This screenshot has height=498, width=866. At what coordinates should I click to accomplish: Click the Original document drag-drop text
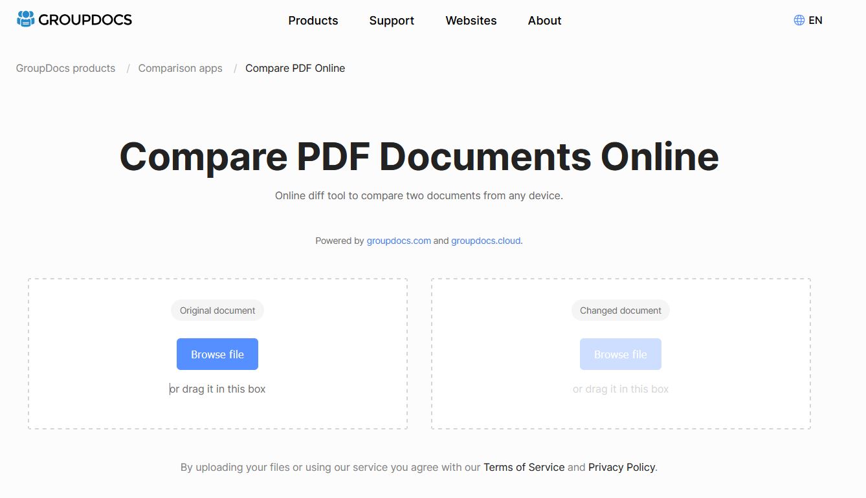[x=217, y=389]
